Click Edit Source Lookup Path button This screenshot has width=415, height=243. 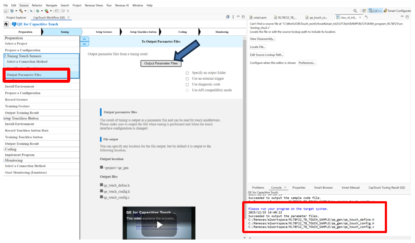point(266,55)
